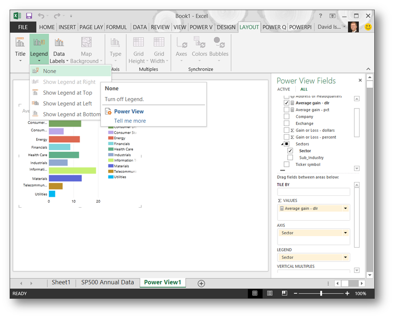The height and width of the screenshot is (318, 394).
Task: Choose Show Legend at Bottom
Action: click(65, 114)
